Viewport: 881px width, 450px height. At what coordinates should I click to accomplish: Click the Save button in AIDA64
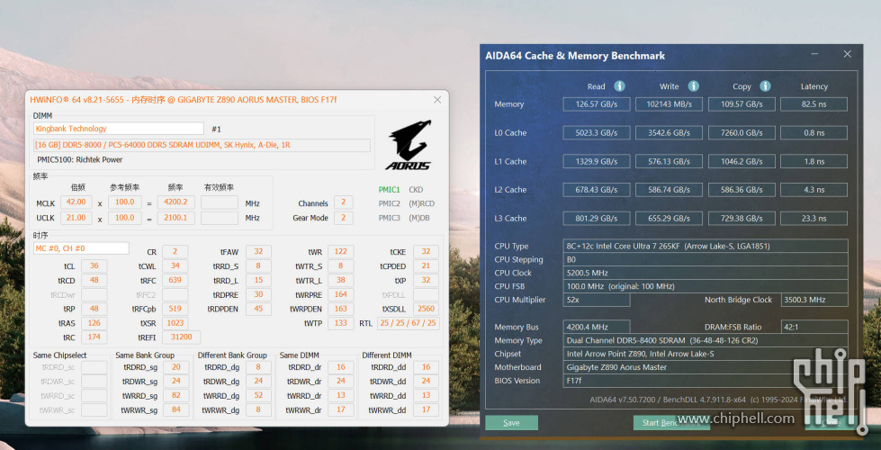tap(511, 422)
